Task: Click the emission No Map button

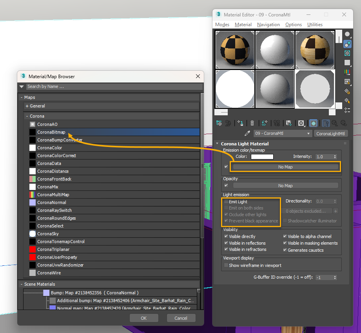Action: pyautogui.click(x=285, y=167)
